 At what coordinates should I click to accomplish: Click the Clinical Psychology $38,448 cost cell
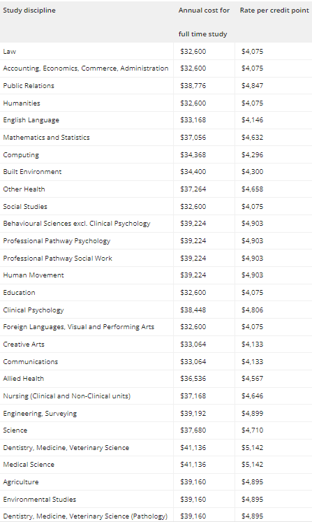193,310
